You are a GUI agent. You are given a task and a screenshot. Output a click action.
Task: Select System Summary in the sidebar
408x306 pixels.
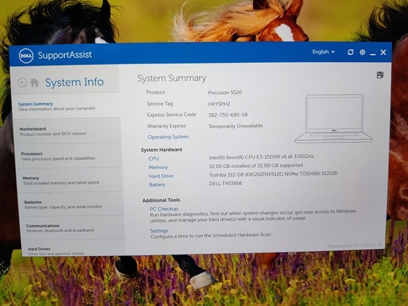click(x=66, y=106)
